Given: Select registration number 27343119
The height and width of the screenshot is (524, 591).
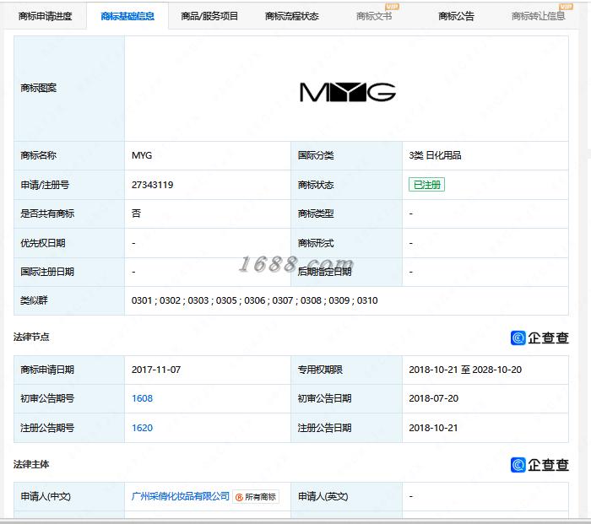Looking at the screenshot, I should point(152,185).
